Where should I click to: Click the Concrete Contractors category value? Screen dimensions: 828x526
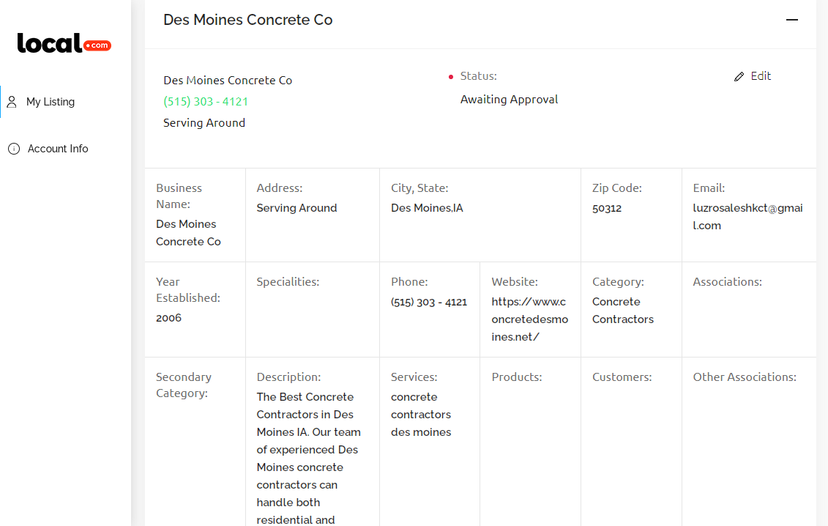coord(622,311)
